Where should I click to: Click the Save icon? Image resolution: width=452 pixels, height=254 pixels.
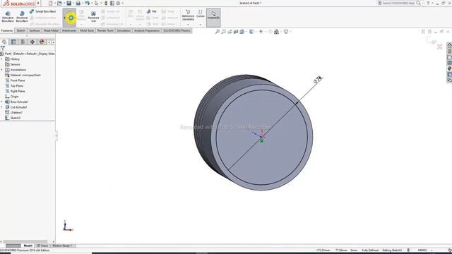[69, 3]
